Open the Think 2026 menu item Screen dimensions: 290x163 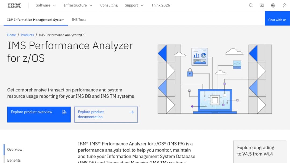pos(161,5)
